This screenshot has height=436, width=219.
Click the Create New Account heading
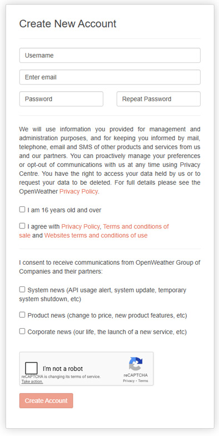coord(68,23)
